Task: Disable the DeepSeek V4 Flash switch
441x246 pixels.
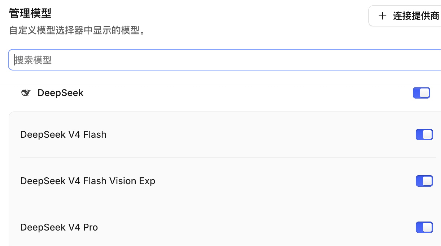Action: [424, 135]
